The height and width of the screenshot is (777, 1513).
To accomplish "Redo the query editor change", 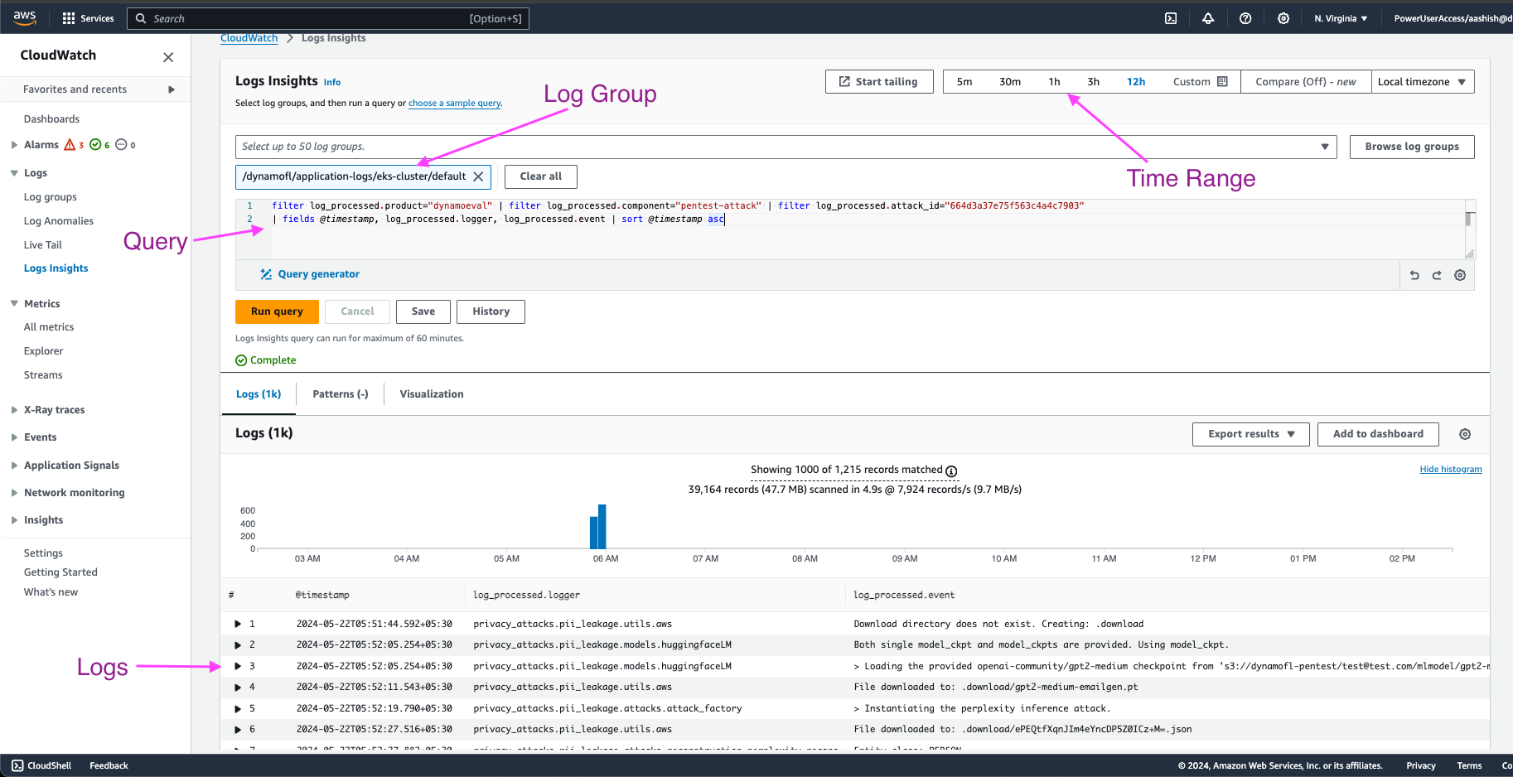I will (1437, 275).
